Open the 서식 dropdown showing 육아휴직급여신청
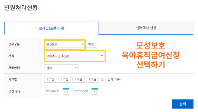 pyautogui.click(x=75, y=56)
